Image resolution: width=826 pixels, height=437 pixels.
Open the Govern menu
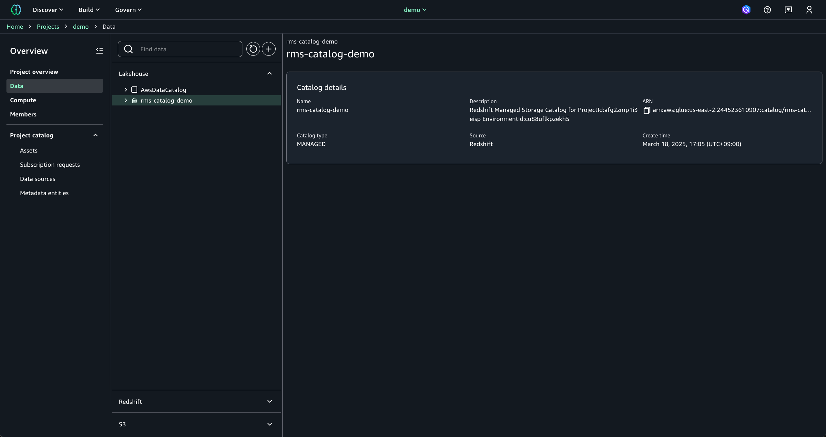[128, 10]
